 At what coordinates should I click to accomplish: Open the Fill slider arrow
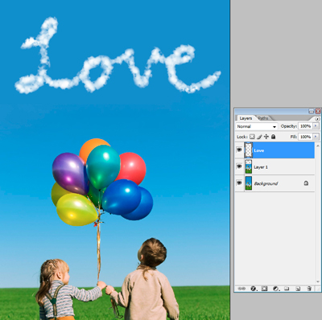click(316, 137)
